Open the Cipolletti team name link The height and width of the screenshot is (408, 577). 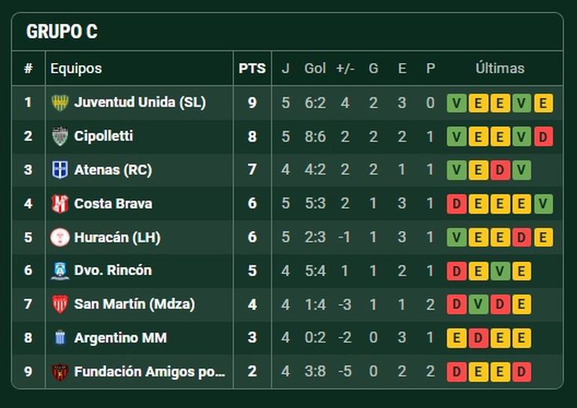103,136
